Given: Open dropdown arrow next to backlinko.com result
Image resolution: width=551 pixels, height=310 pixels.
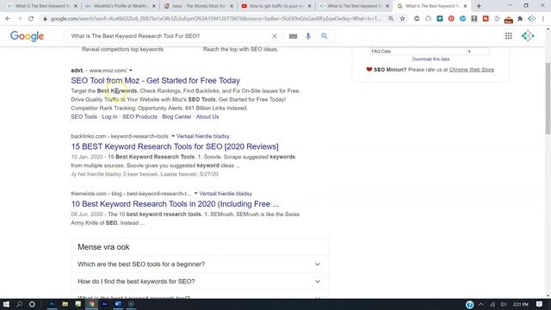Looking at the screenshot, I should (173, 136).
